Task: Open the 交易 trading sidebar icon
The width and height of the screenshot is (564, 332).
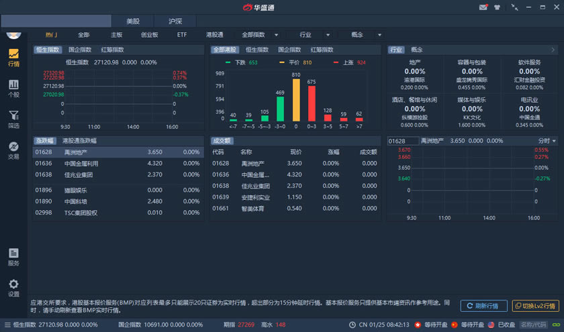Action: tap(13, 150)
